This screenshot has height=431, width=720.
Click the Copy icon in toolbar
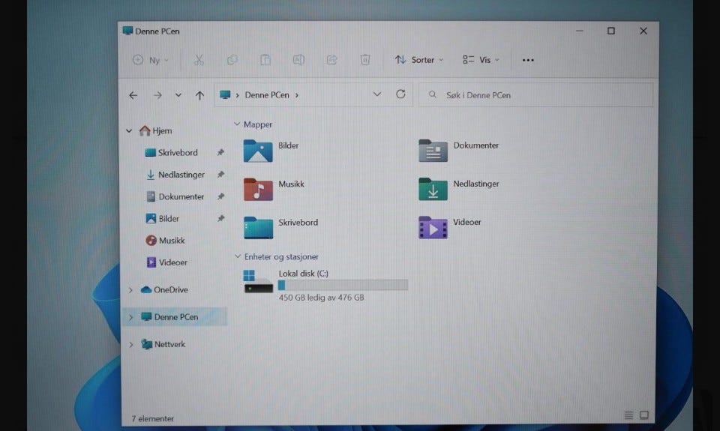tap(232, 60)
